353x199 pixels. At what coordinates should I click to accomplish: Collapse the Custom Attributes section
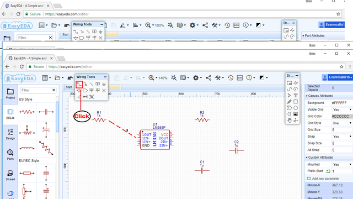tap(307, 158)
